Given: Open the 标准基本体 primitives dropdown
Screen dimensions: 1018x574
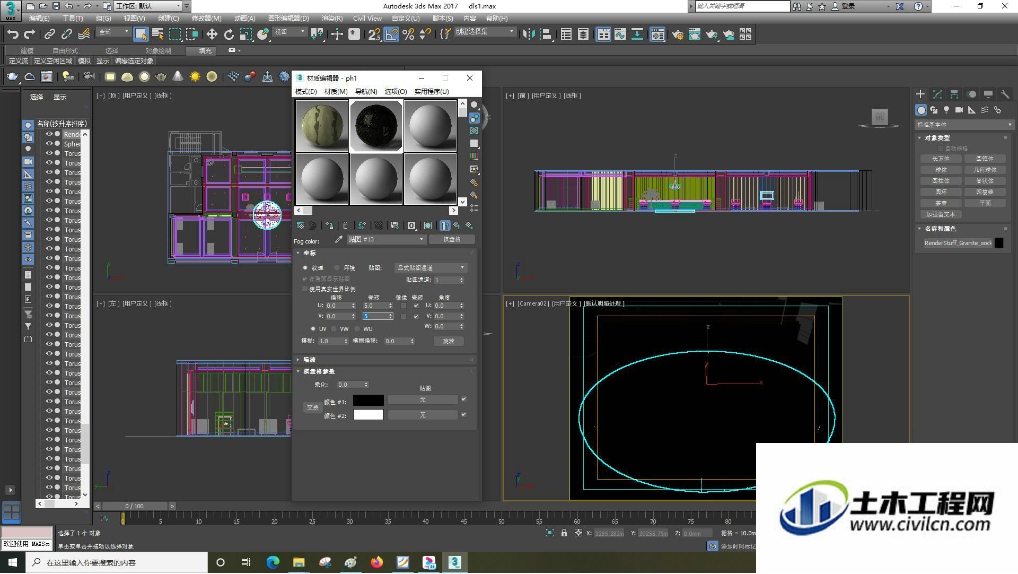Looking at the screenshot, I should (x=964, y=125).
